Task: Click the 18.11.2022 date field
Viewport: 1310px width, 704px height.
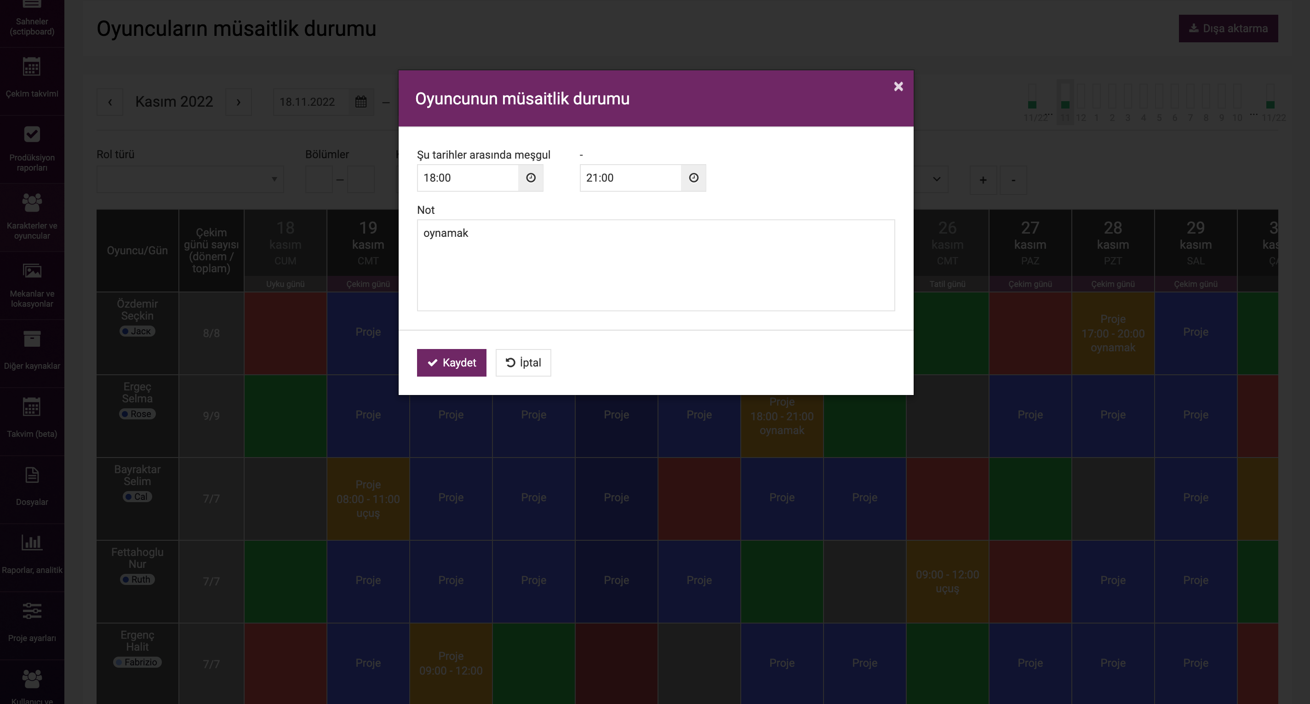Action: (311, 102)
